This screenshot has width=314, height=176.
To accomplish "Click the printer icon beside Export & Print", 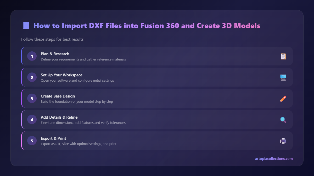I will pos(283,141).
